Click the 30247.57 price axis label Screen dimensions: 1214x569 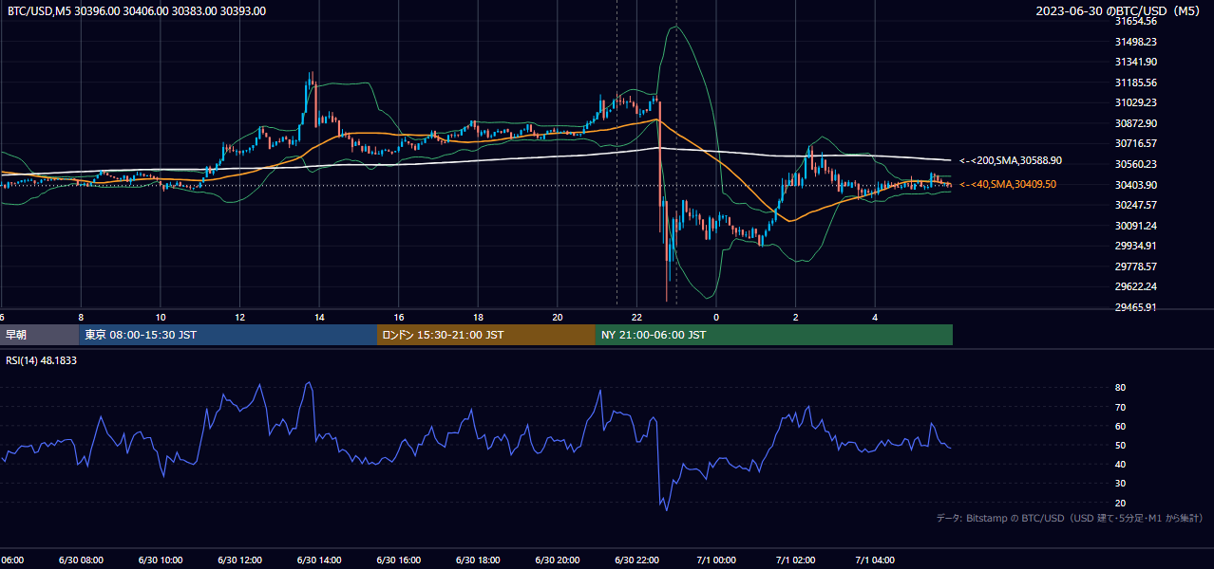(x=1135, y=205)
